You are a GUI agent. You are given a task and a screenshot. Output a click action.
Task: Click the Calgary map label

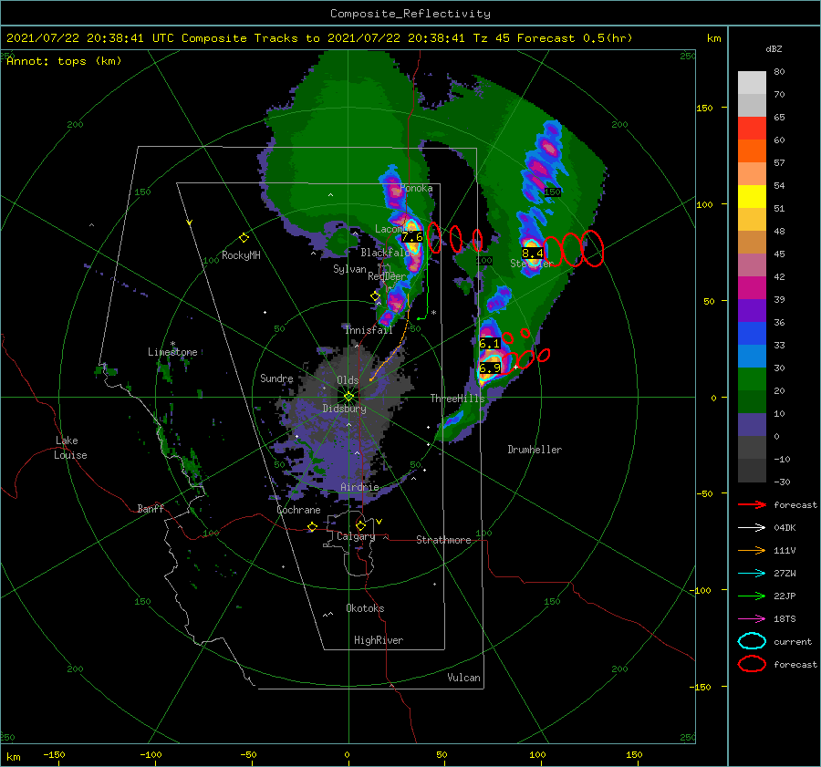click(x=356, y=536)
